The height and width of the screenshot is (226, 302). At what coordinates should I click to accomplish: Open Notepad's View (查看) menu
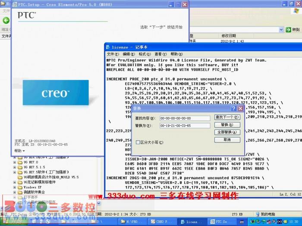160,54
